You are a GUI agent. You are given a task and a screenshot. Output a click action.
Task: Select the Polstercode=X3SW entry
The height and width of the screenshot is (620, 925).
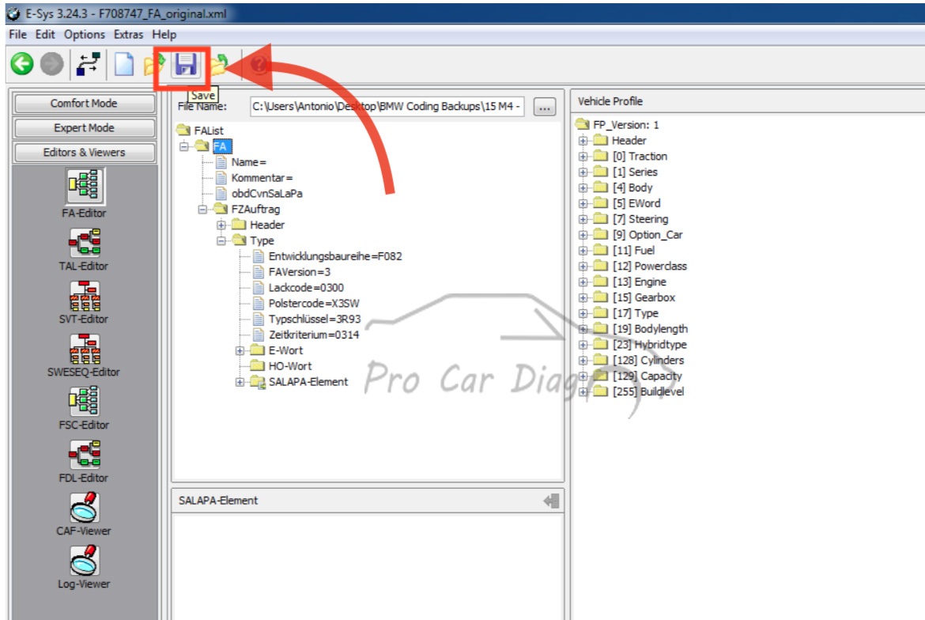(306, 303)
